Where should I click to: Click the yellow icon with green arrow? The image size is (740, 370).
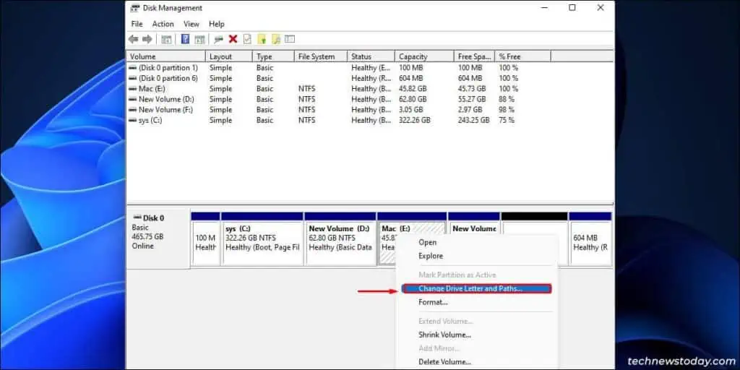(x=262, y=39)
